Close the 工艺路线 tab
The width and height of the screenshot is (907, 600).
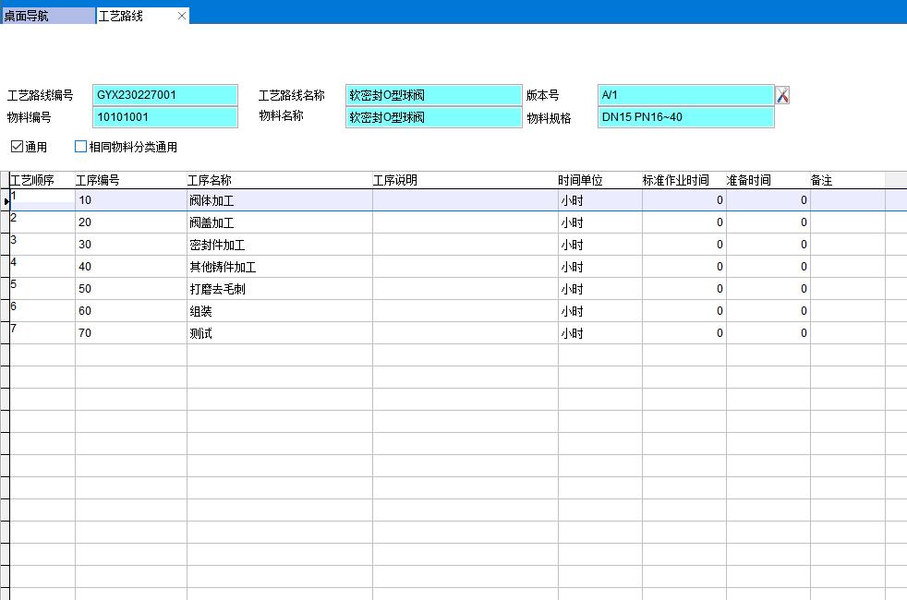pos(182,16)
